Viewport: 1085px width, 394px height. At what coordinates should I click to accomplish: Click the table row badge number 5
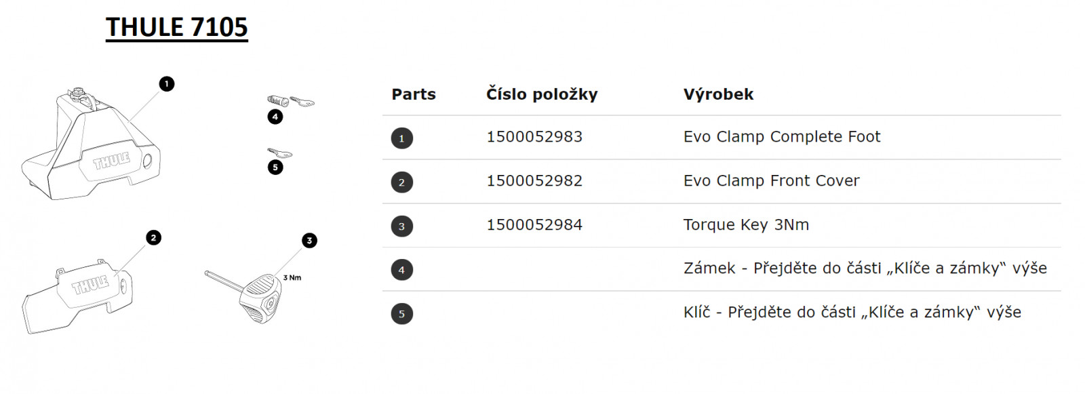coord(401,313)
